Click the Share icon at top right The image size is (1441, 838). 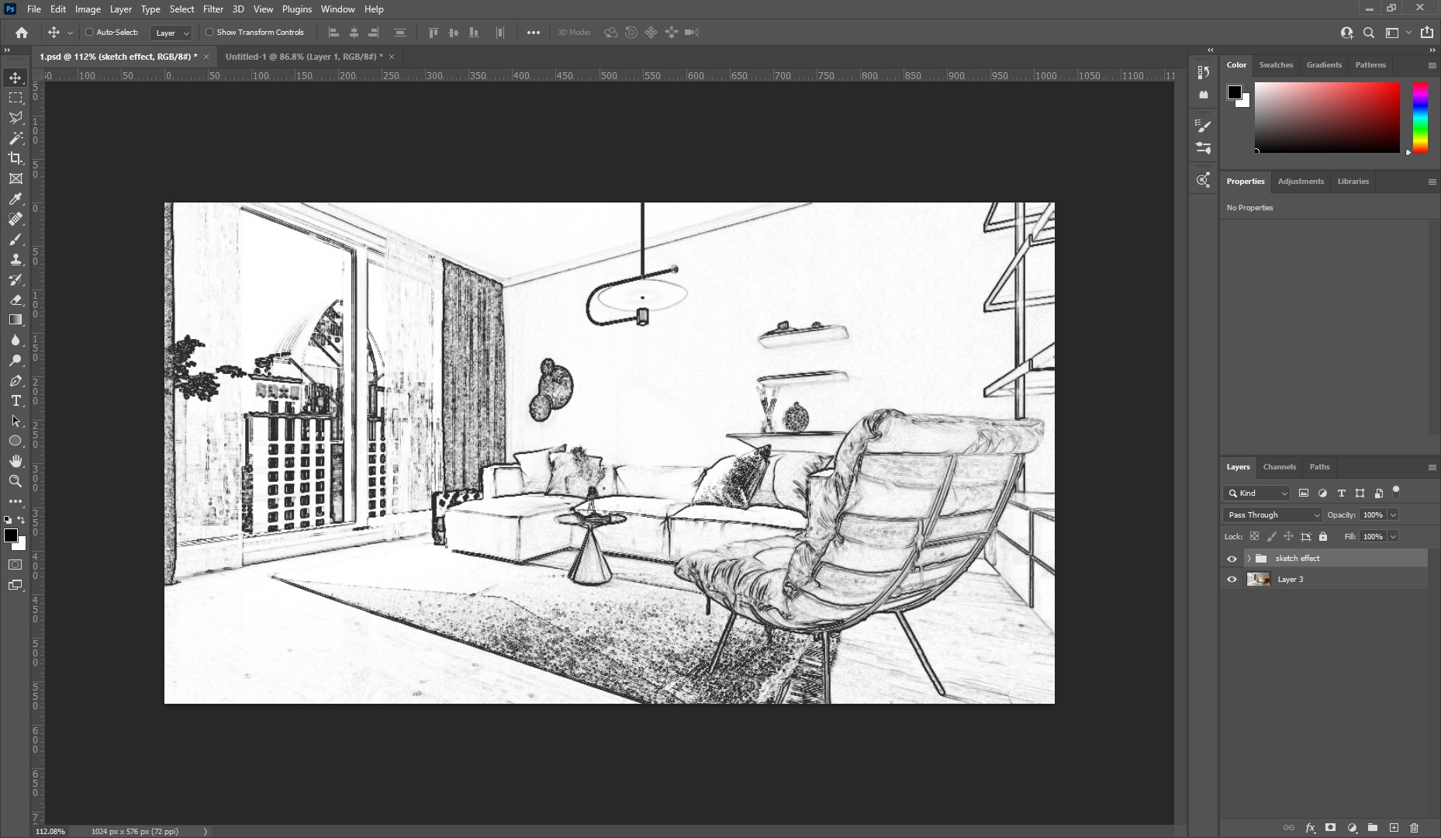point(1427,33)
